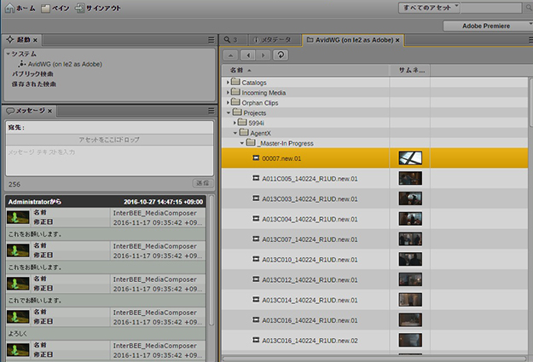533x362 pixels.
Task: Select the Projects folder icon
Action: pos(237,112)
